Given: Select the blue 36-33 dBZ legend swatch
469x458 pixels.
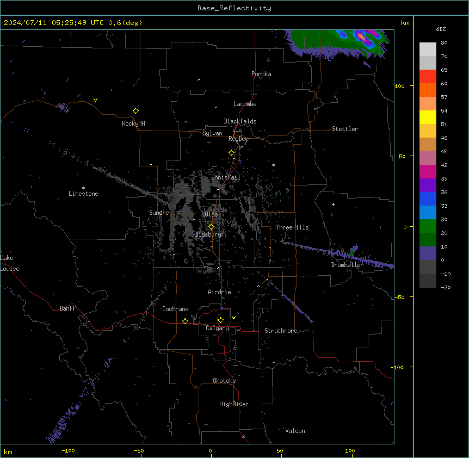Looking at the screenshot, I should pyautogui.click(x=428, y=199).
